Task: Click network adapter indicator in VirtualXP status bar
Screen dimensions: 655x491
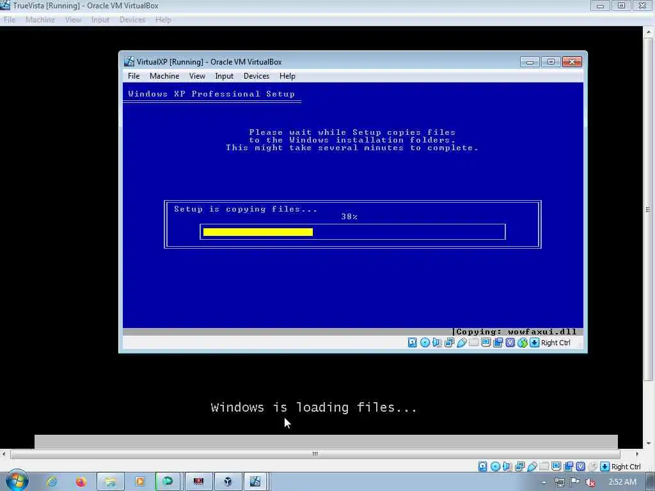Action: point(450,343)
